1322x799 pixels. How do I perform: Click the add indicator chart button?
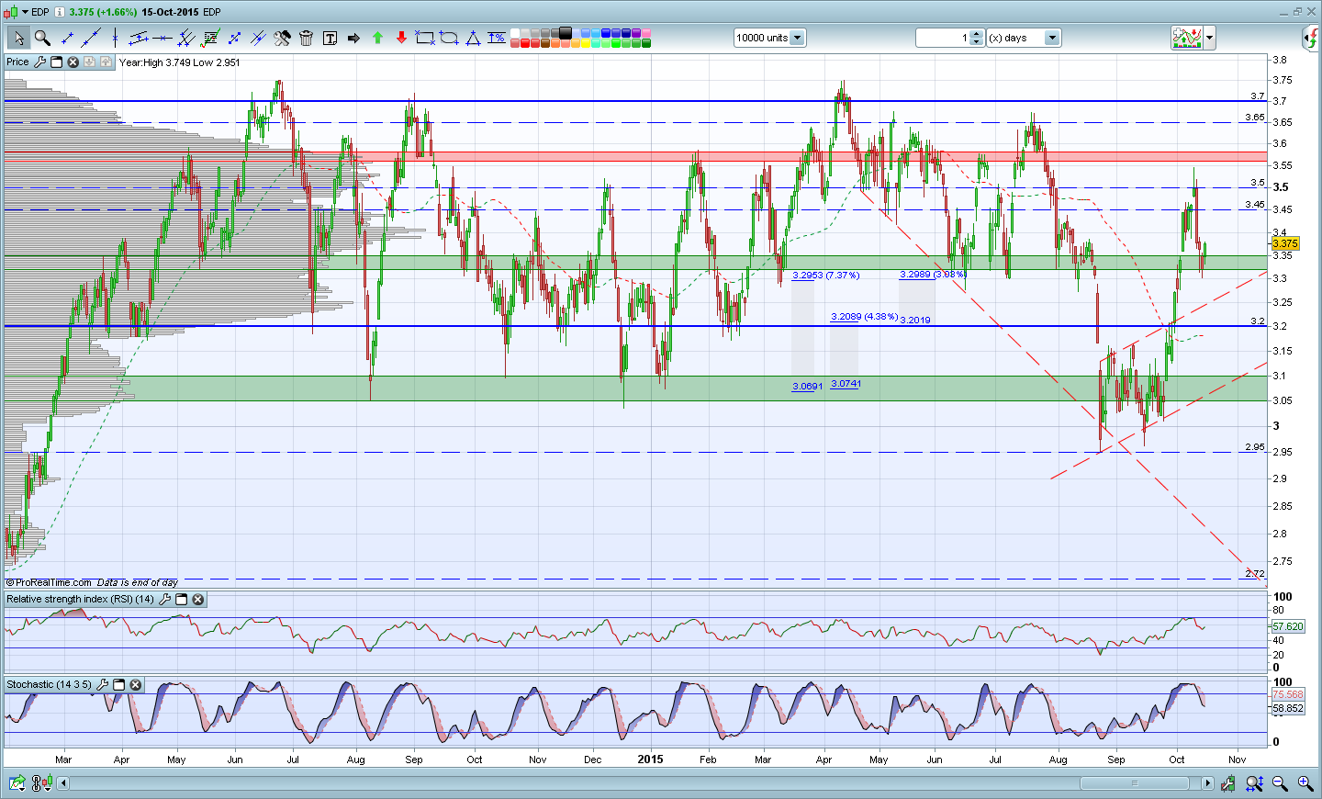[1186, 38]
